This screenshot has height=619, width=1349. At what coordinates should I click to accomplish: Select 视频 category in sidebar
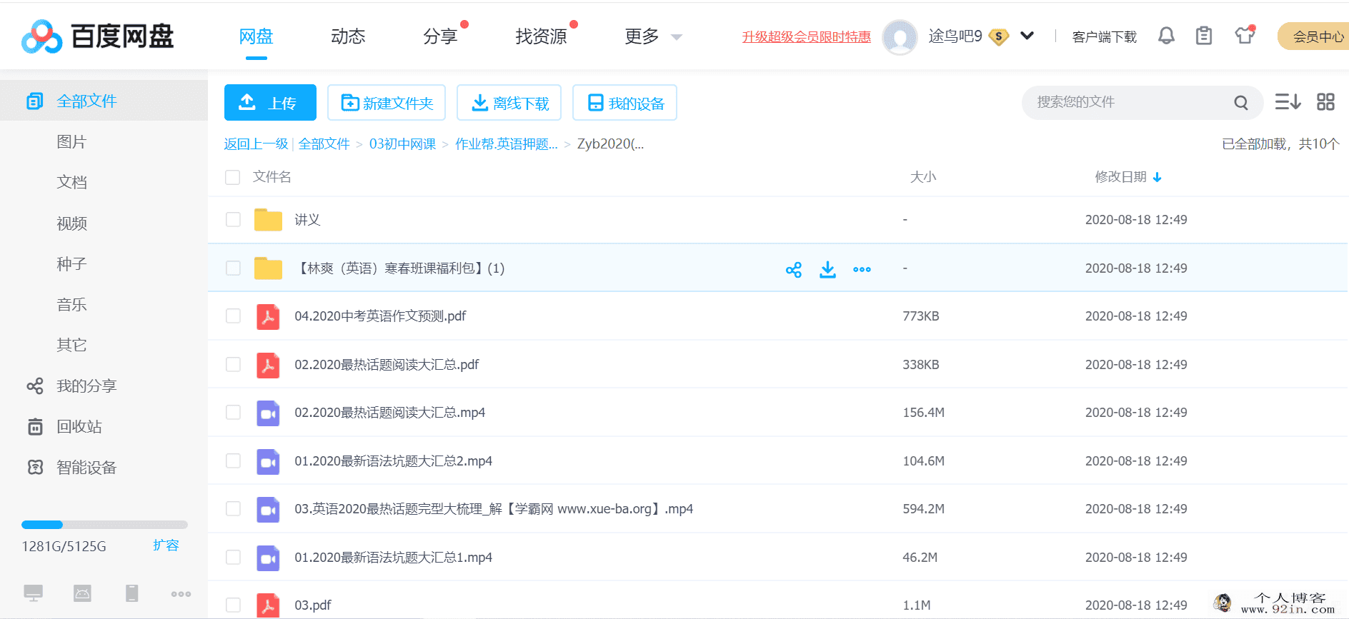click(71, 223)
